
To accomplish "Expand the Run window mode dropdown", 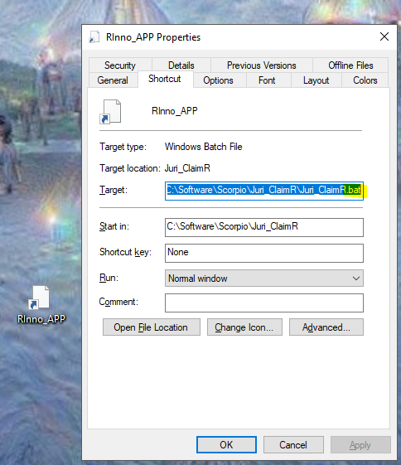I will click(x=264, y=279).
